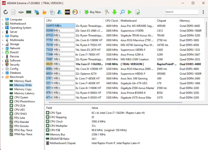Open the FP64 Ray-Trace benchmark

pos(23,134)
